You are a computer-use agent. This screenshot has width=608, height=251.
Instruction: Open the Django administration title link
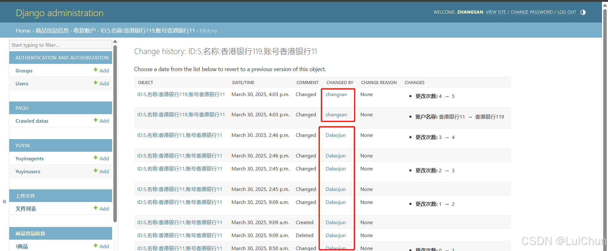(60, 13)
